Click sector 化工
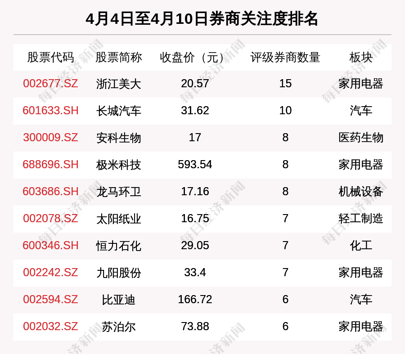 (x=361, y=246)
